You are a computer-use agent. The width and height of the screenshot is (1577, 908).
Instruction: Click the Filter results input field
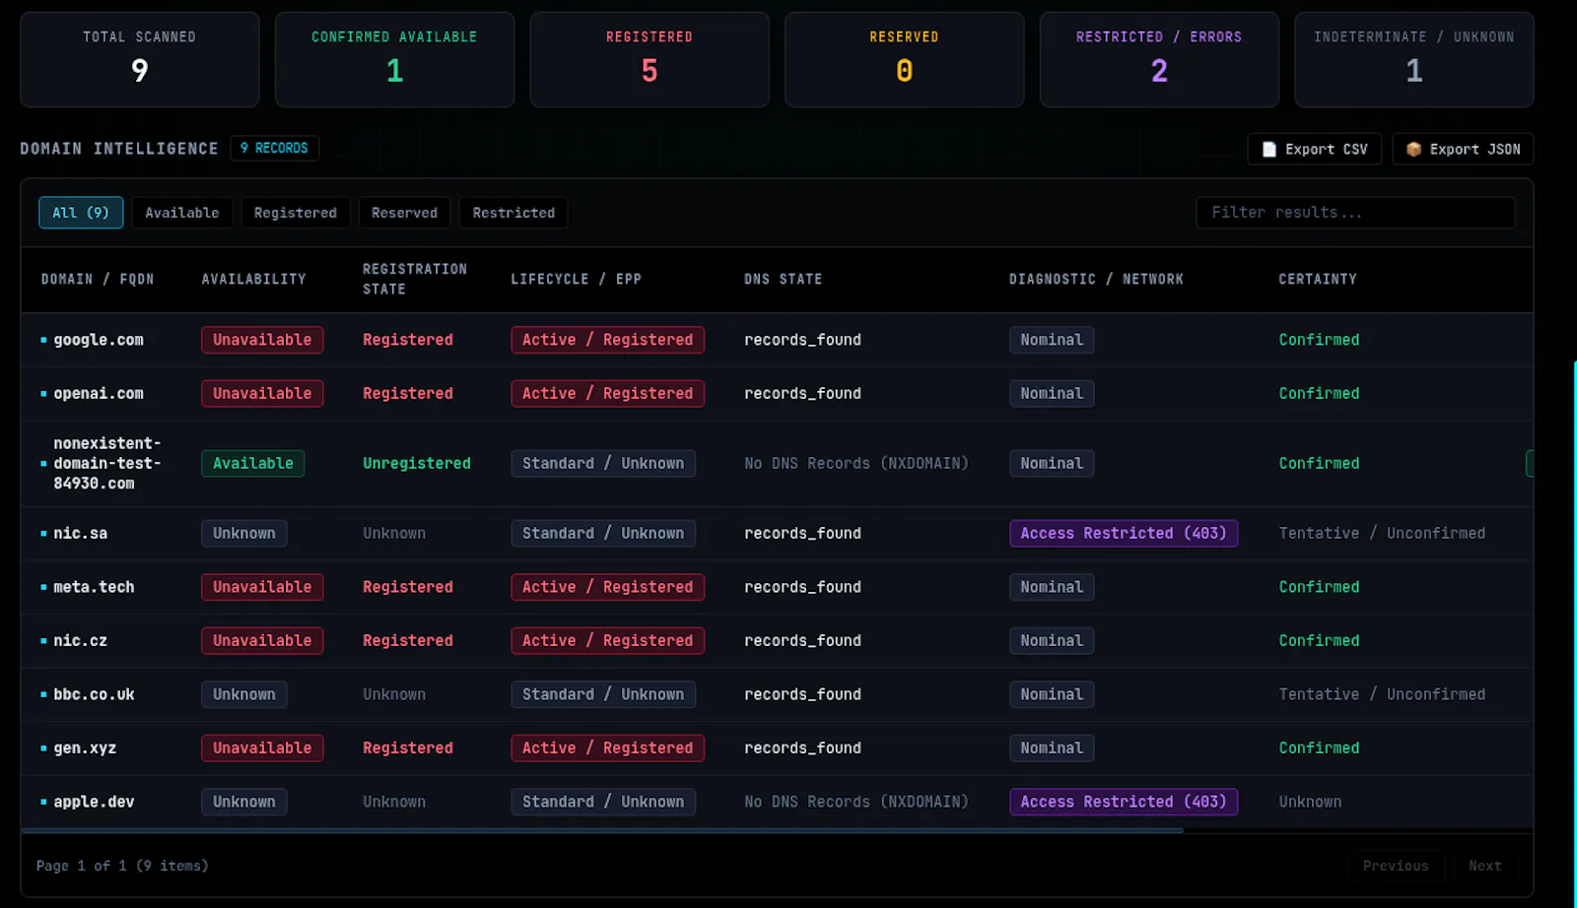(x=1355, y=213)
